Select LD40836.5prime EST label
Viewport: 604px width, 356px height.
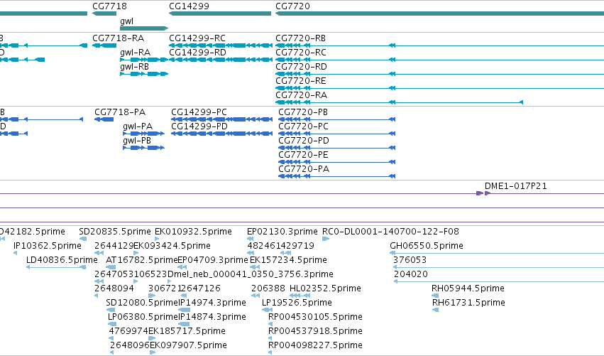point(62,260)
